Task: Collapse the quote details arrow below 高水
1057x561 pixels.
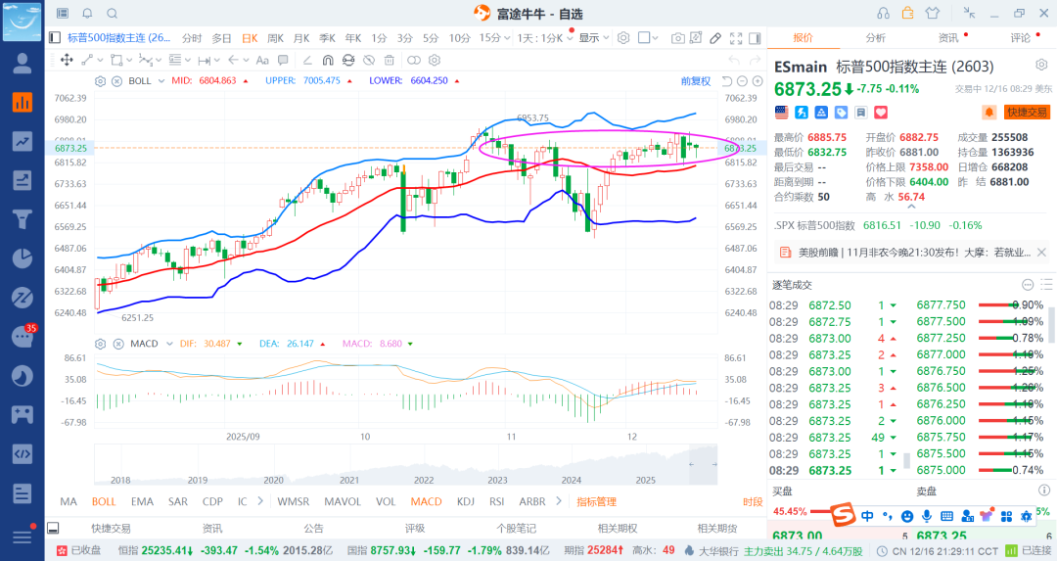Action: point(911,207)
